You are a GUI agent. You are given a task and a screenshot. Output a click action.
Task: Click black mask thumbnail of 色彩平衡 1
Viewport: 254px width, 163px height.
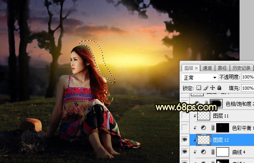(223, 128)
